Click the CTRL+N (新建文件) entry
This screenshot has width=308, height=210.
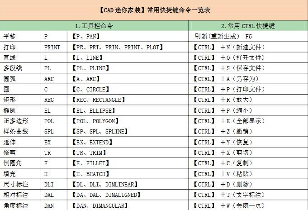point(248,47)
